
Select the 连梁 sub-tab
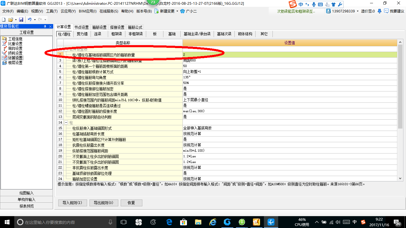click(97, 34)
